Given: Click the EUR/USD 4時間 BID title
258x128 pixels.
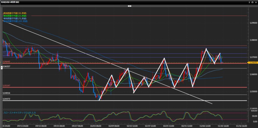Looking at the screenshot, I should coord(10,2).
